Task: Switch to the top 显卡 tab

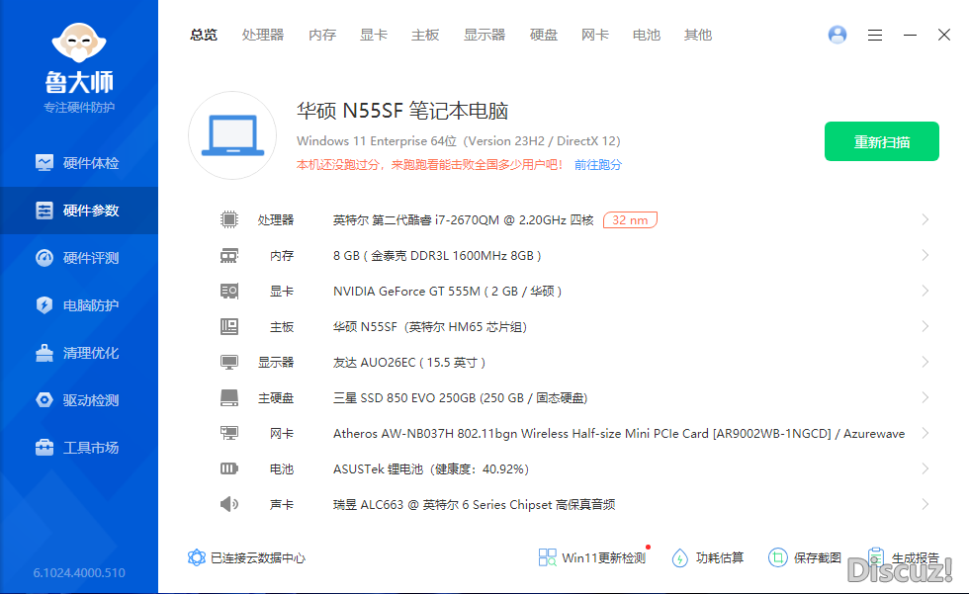Action: (x=374, y=36)
